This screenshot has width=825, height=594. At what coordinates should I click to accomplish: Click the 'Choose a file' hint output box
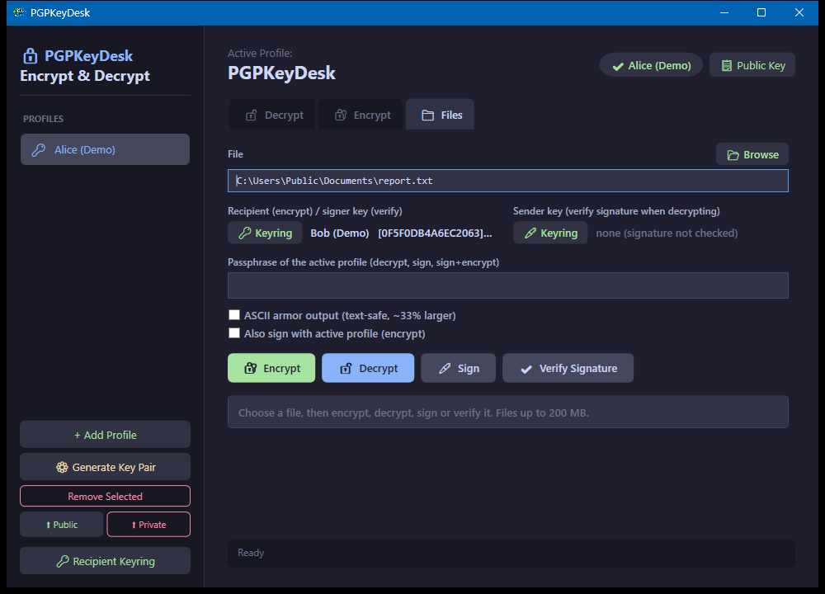point(508,412)
